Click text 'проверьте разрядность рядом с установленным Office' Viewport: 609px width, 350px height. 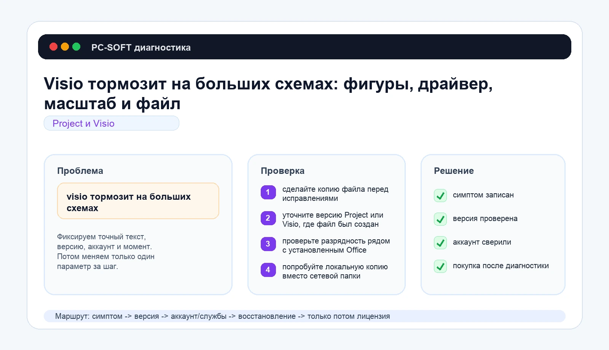pos(336,245)
